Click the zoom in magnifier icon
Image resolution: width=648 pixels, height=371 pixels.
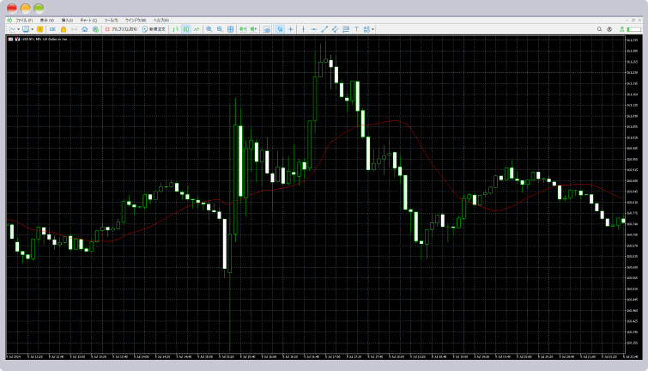click(x=209, y=29)
